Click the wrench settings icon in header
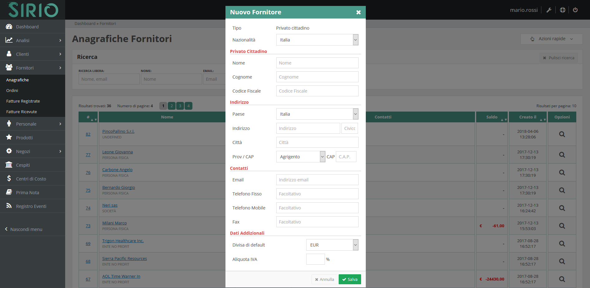590x288 pixels. point(549,10)
